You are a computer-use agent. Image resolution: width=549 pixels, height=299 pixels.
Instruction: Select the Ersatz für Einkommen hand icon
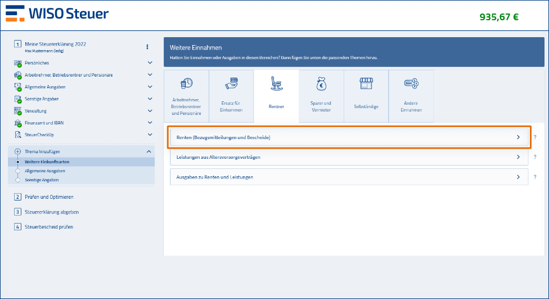(231, 84)
